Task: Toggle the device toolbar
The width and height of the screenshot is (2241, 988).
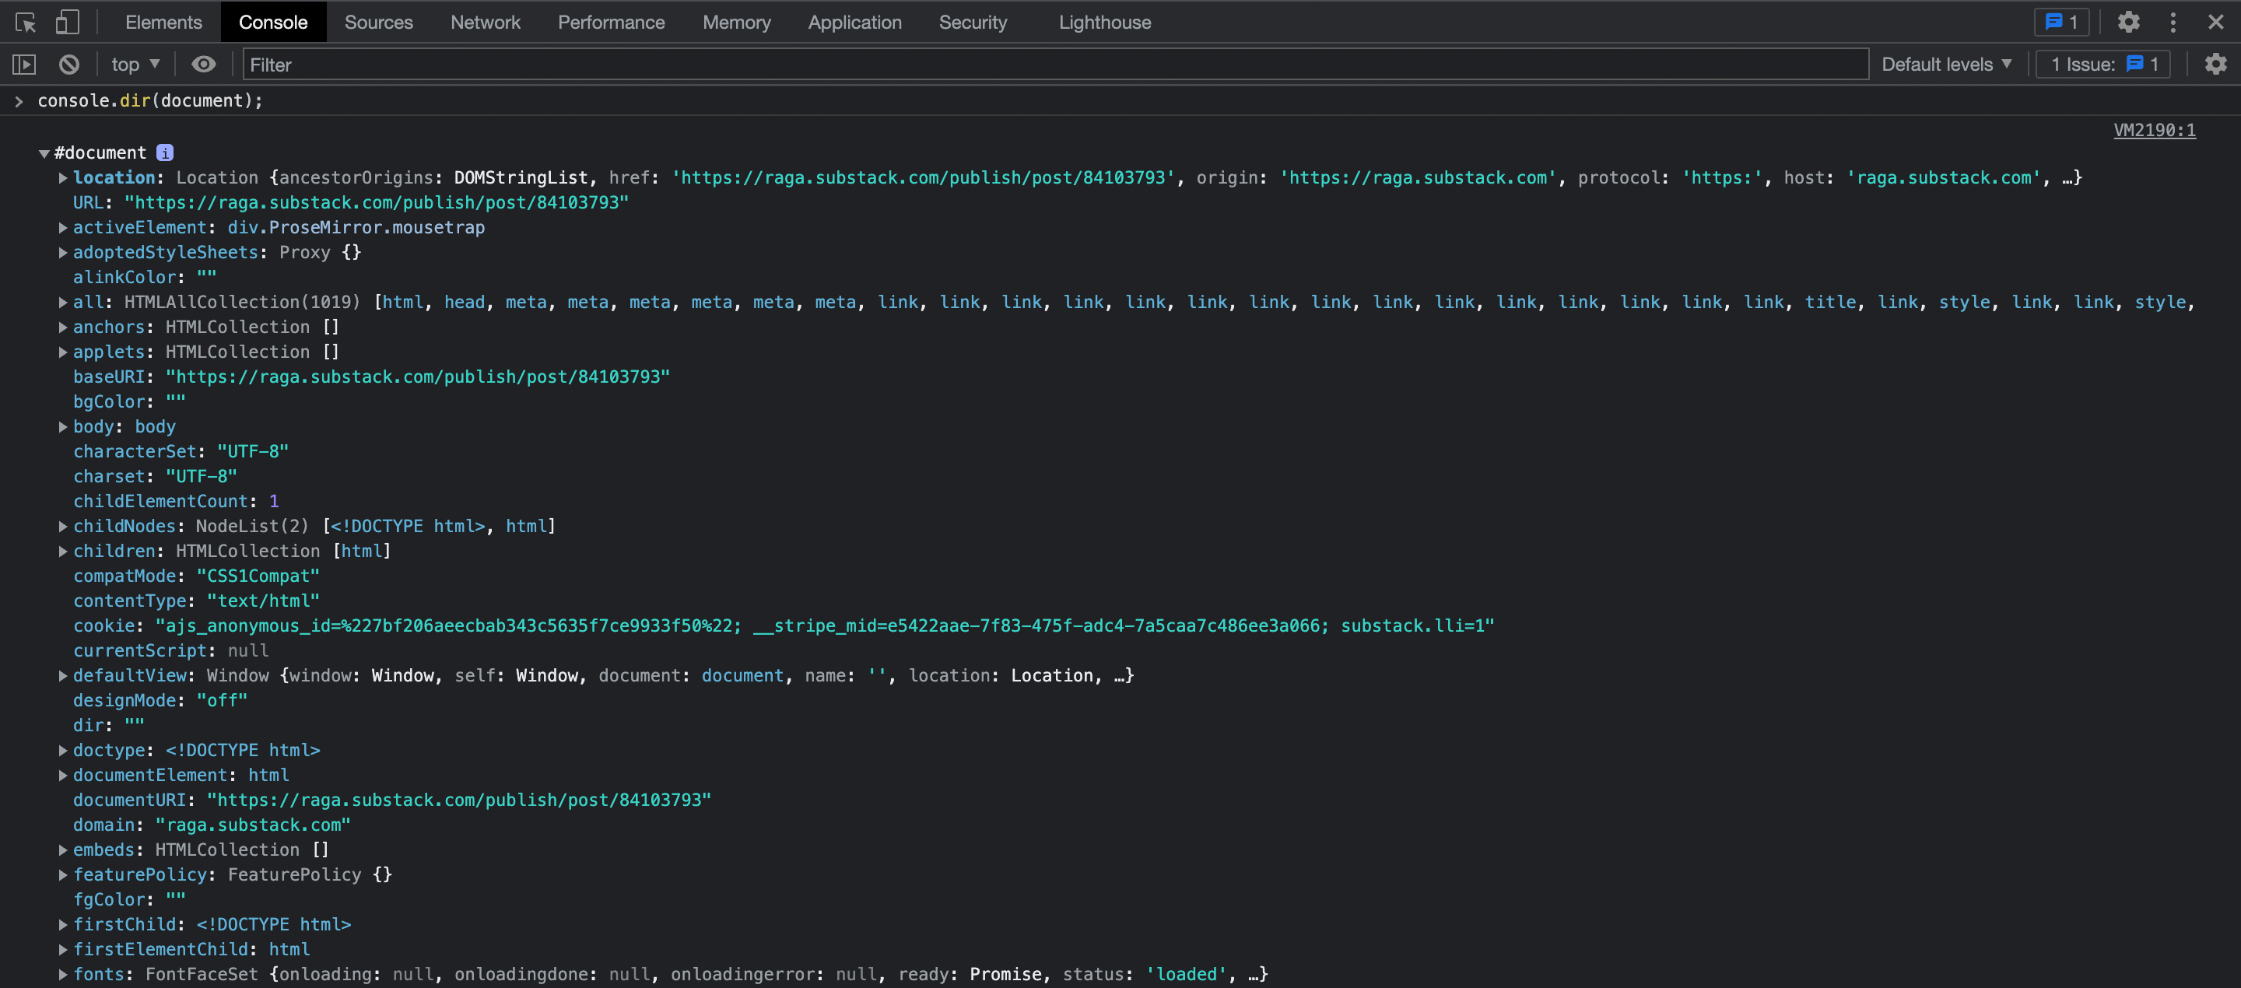Action: (67, 22)
